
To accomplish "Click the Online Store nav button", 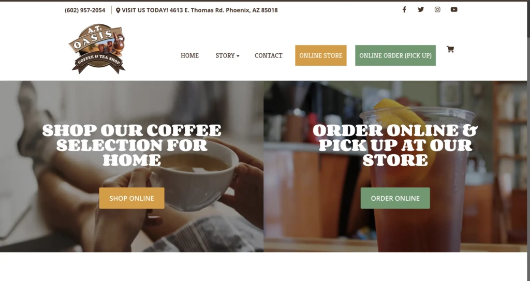I will (x=321, y=55).
